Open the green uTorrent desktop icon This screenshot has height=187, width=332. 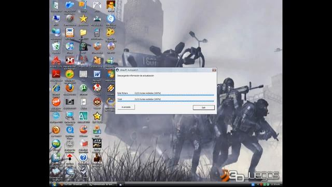pos(84,88)
